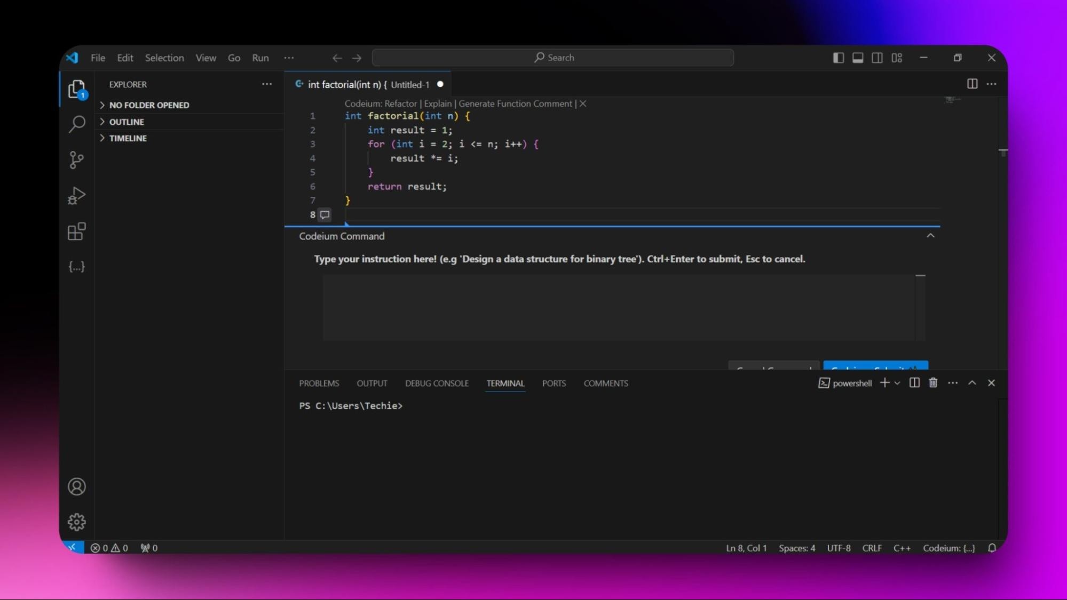Open the Source Control view
Viewport: 1067px width, 600px height.
coord(77,160)
